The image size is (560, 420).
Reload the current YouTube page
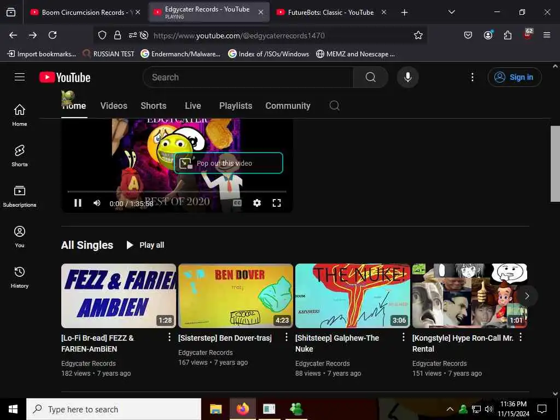coord(52,35)
